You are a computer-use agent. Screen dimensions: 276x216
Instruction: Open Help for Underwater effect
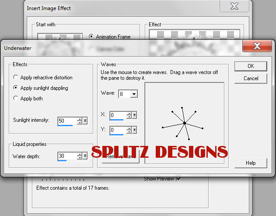[251, 163]
